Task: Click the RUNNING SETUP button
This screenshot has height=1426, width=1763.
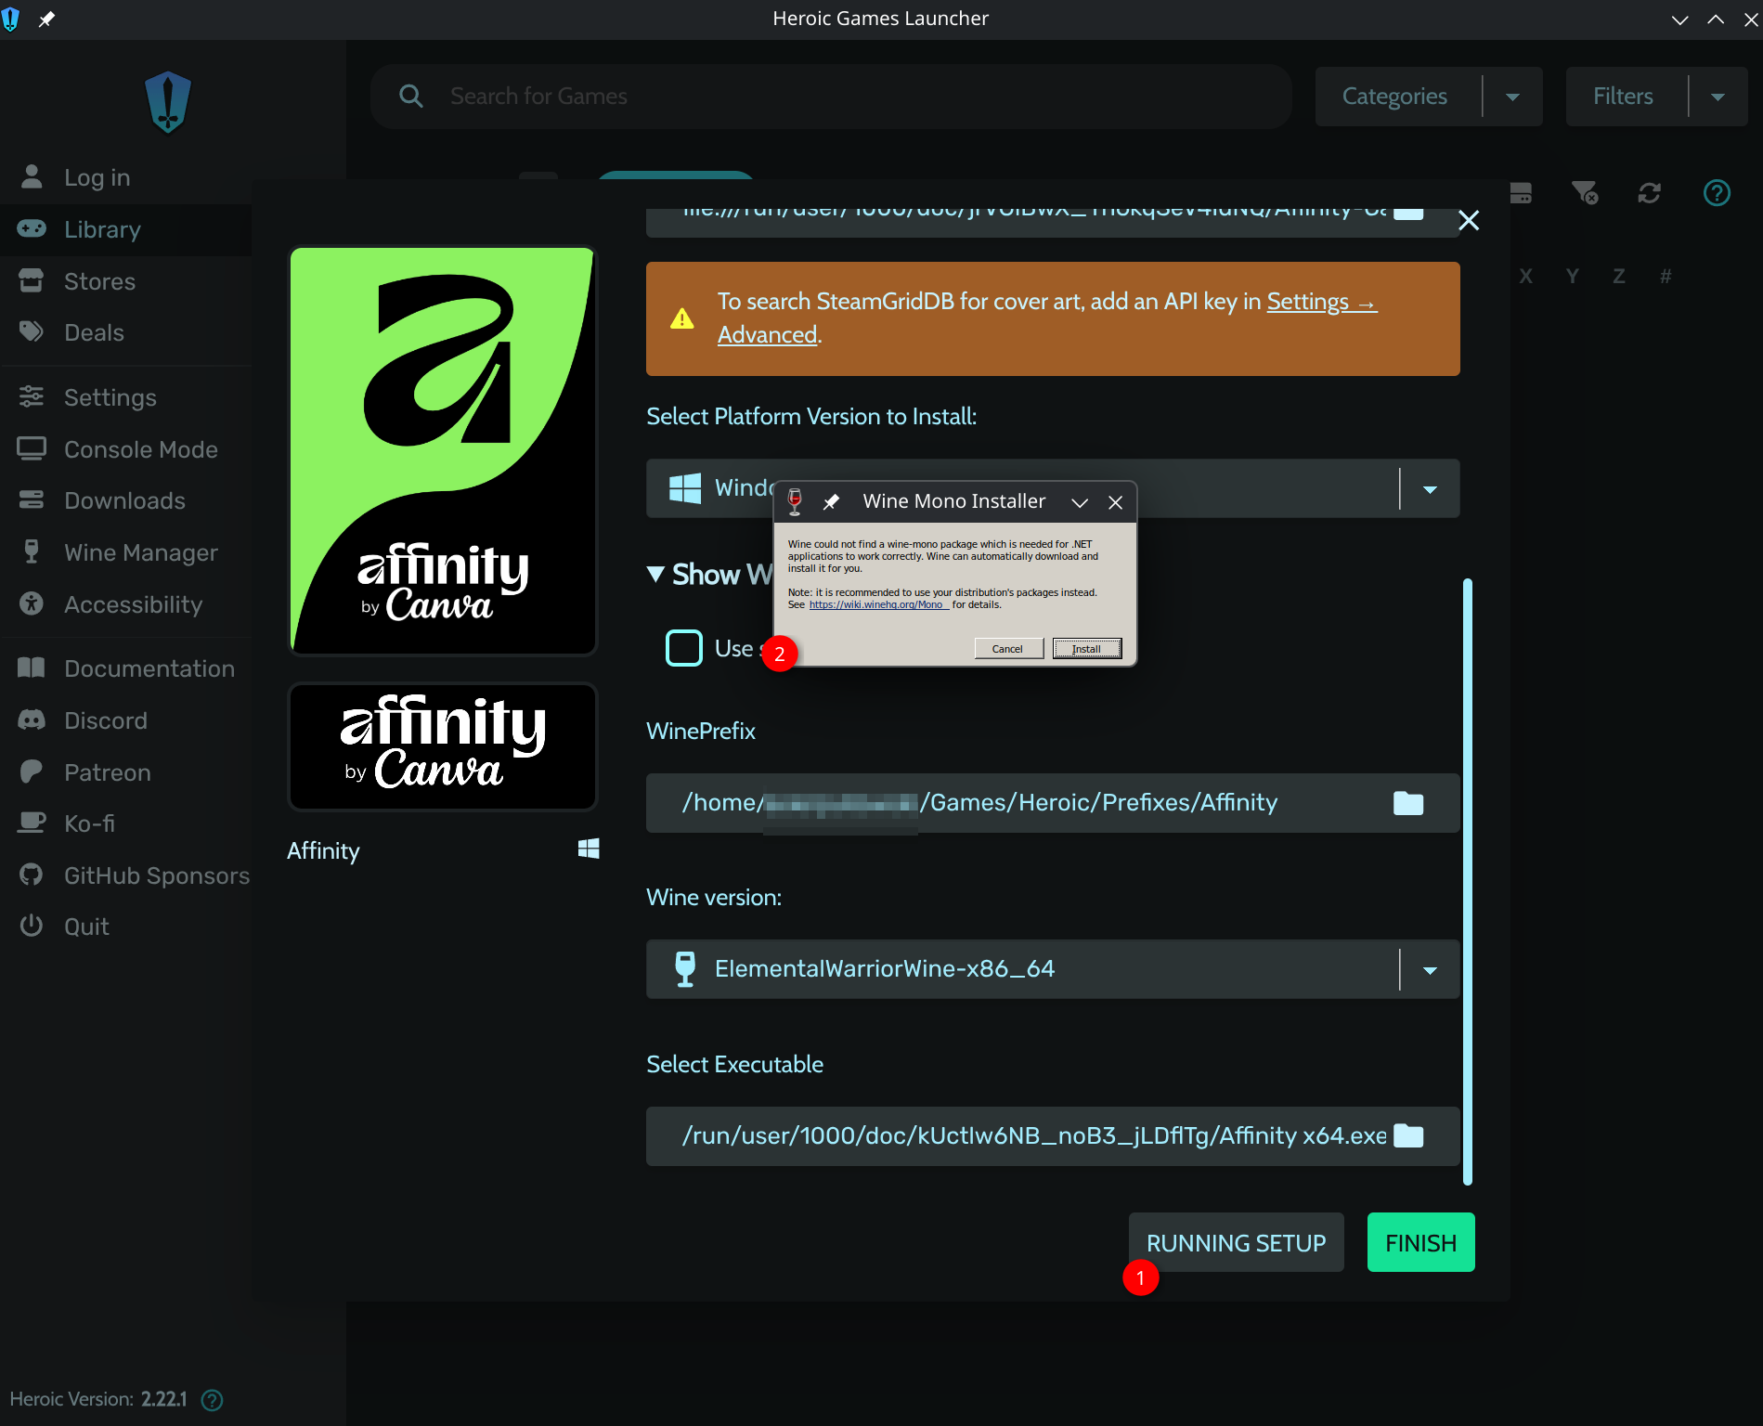Action: [x=1236, y=1242]
